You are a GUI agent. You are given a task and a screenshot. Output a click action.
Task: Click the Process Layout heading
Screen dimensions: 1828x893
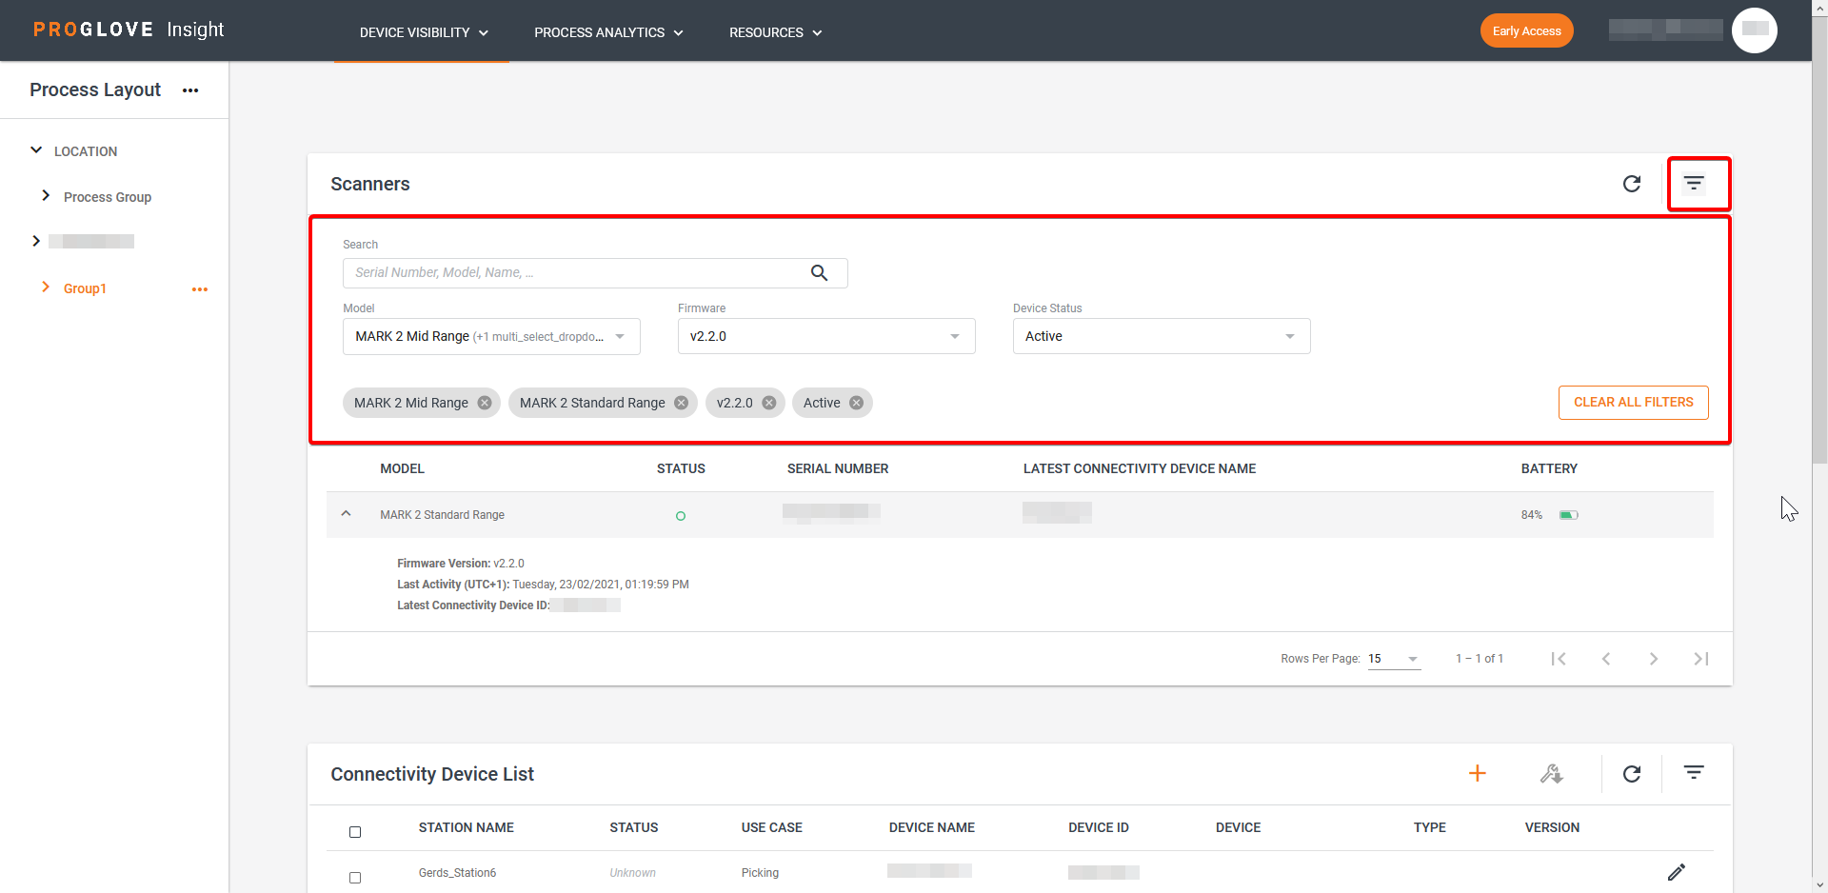pyautogui.click(x=95, y=89)
